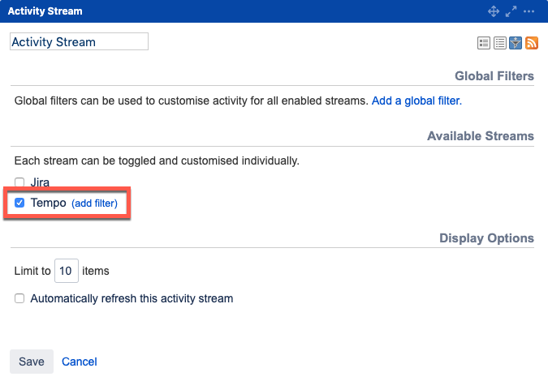Click the Tempo stream label
This screenshot has width=548, height=381.
pos(48,203)
